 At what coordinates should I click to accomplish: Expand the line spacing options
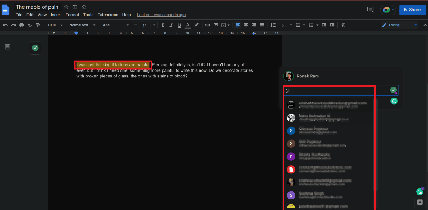click(273, 25)
